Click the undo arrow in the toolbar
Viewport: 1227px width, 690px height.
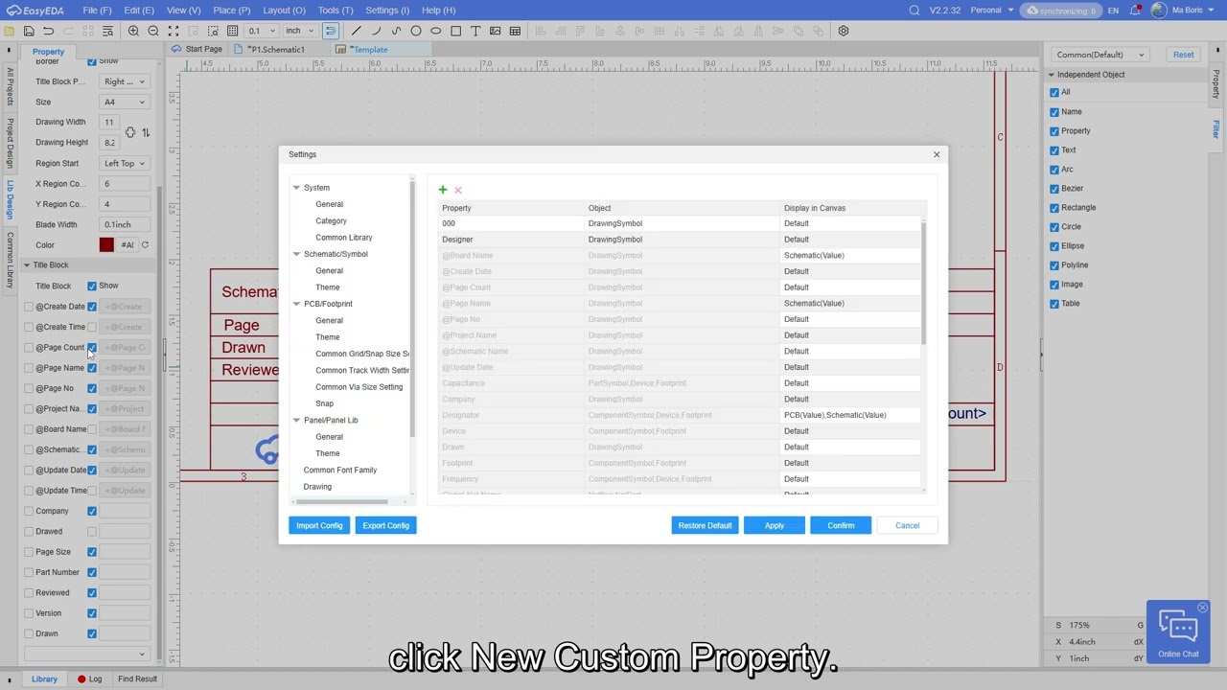click(x=48, y=31)
